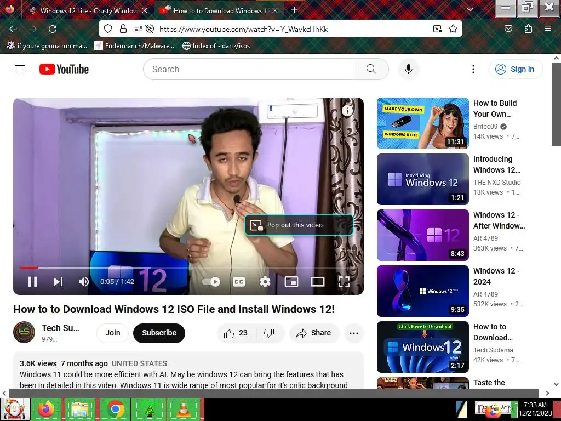The image size is (561, 421).
Task: Enter full screen mode
Action: click(x=344, y=282)
